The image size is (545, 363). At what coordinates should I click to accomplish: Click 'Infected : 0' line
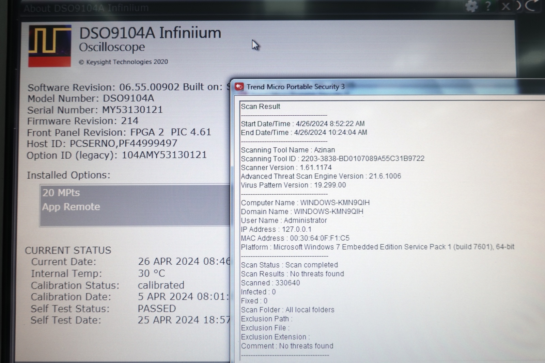[258, 292]
